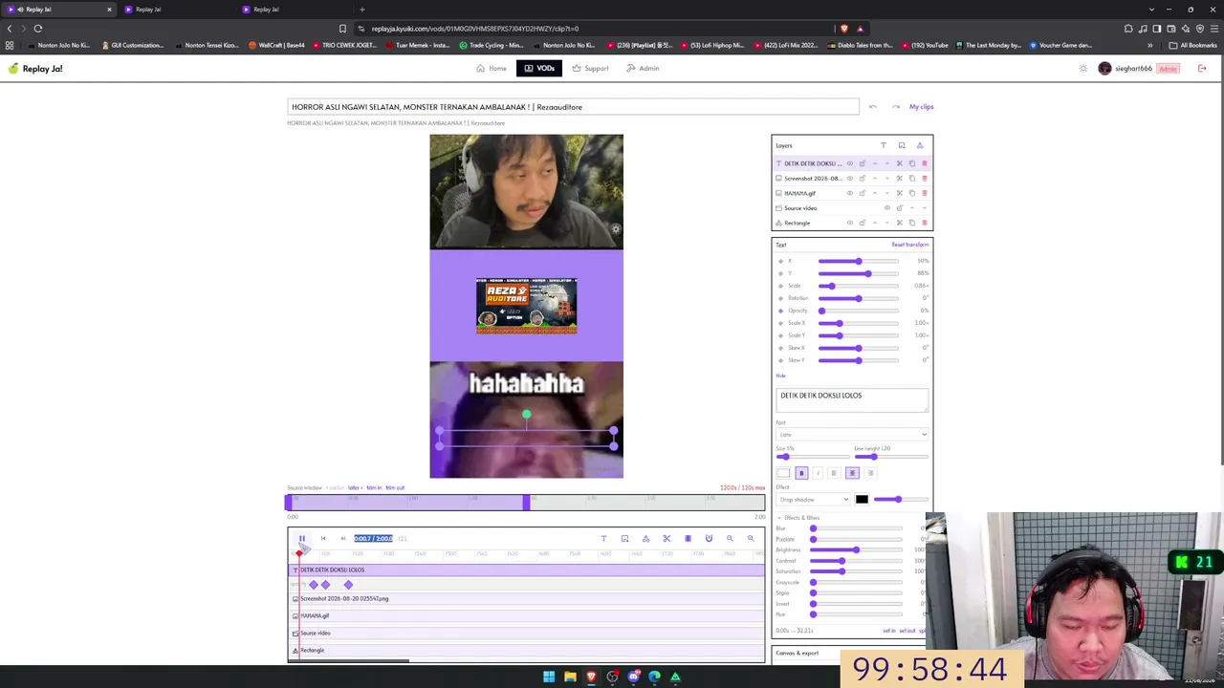Lock the Source video layer

coord(899,208)
